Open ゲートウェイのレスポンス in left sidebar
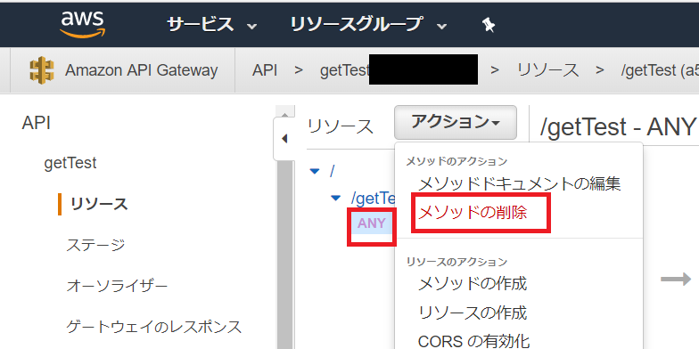This screenshot has width=699, height=349. click(x=153, y=328)
